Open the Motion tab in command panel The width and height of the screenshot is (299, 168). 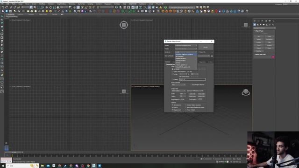click(x=266, y=21)
